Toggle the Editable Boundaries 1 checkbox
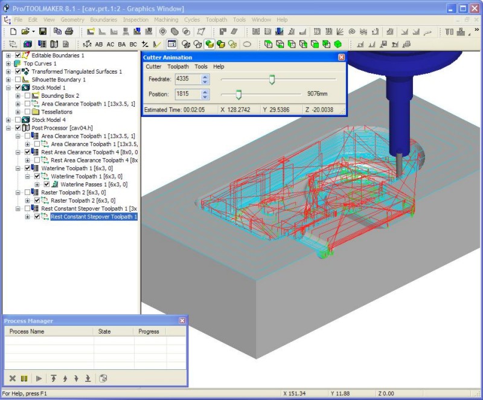 pos(18,56)
